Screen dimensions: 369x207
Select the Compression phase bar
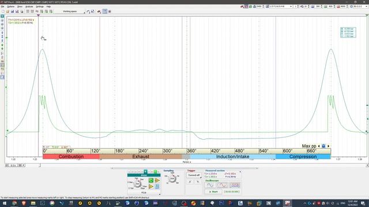click(x=303, y=156)
